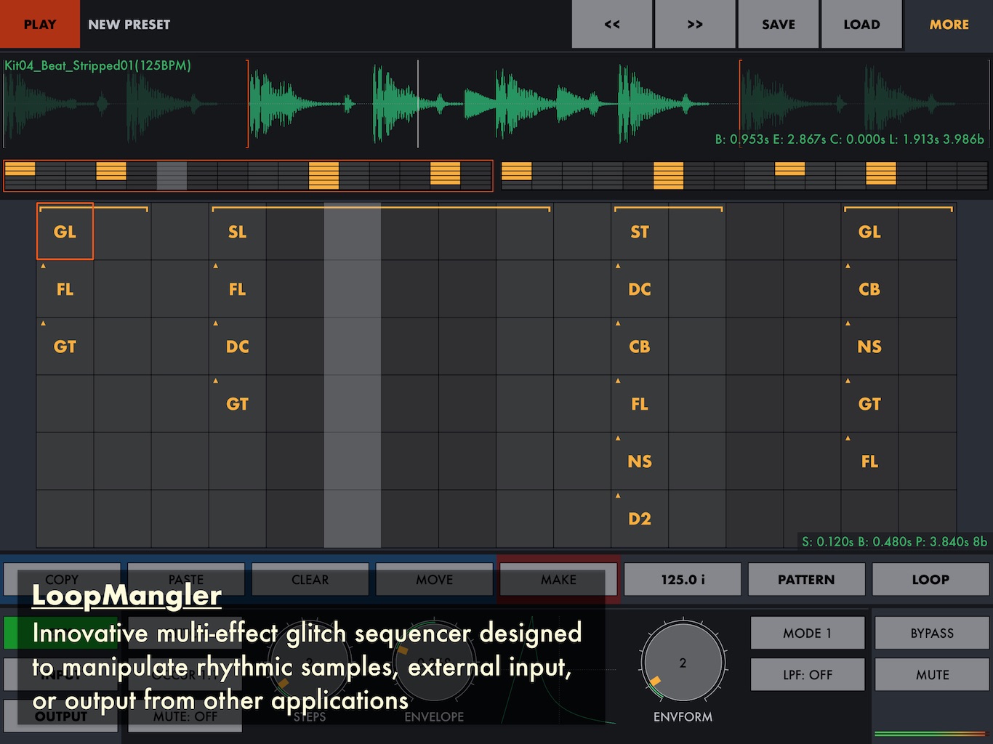
Task: Click the output level meter below MUTE
Action: pyautogui.click(x=932, y=734)
